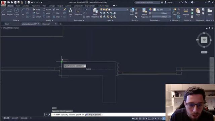Click the Mirror tool

click(x=47, y=13)
